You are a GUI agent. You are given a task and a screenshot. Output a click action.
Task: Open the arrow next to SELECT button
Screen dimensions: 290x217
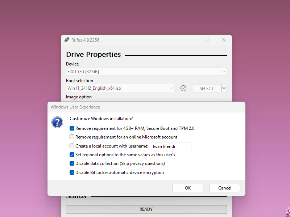point(224,88)
